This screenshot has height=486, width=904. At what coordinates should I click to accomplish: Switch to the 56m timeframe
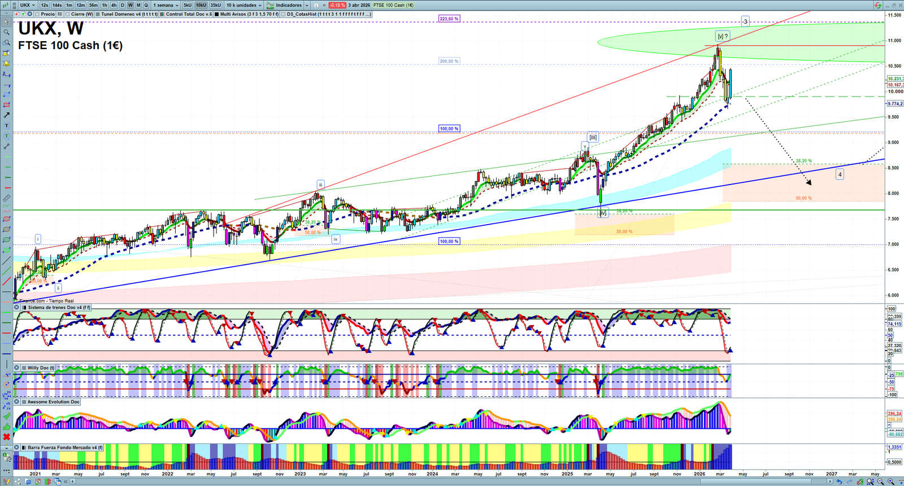point(93,5)
